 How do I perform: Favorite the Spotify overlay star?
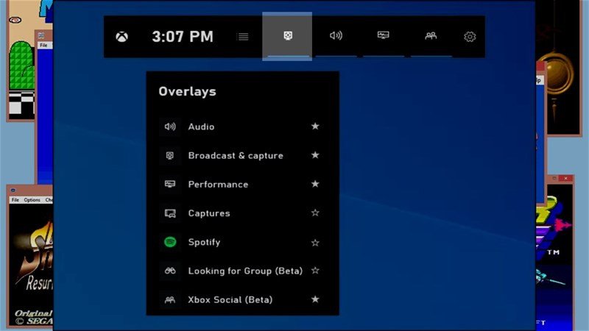click(315, 242)
